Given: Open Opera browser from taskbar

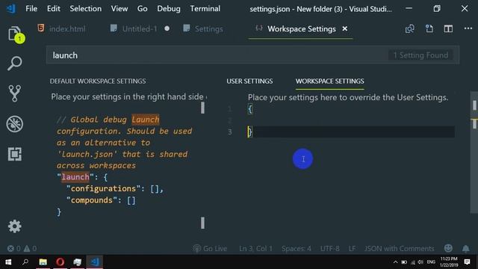Looking at the screenshot, I should click(60, 262).
